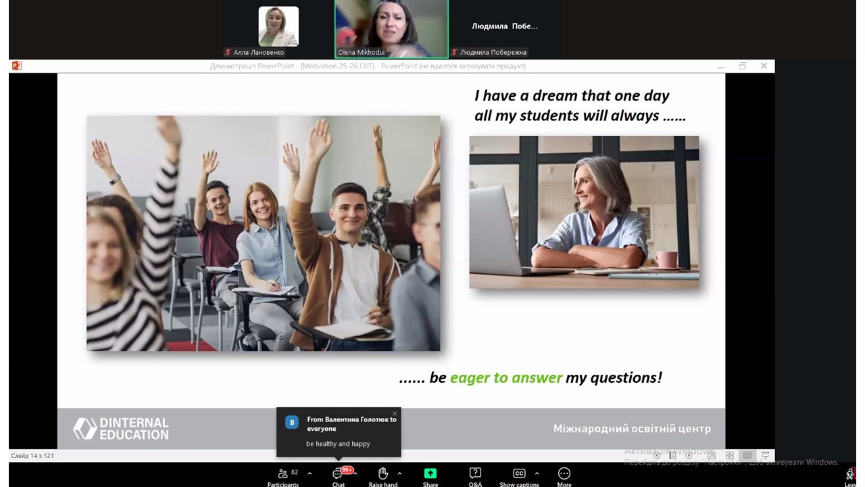Screen dimensions: 865x487
Task: Click the 'be healthy and happy' message
Action: click(x=338, y=444)
